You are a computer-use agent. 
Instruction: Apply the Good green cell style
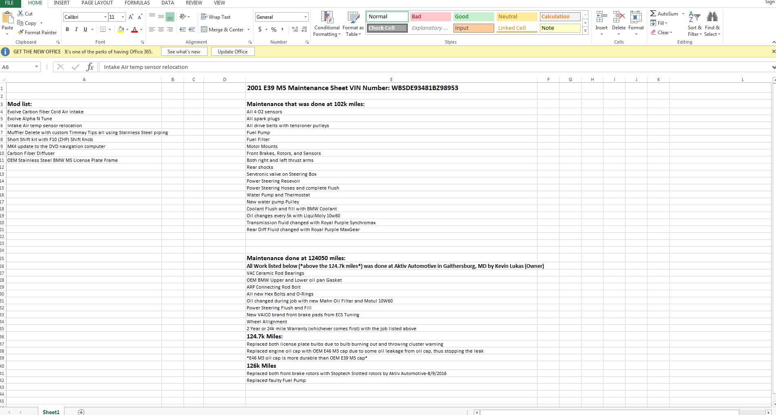473,17
